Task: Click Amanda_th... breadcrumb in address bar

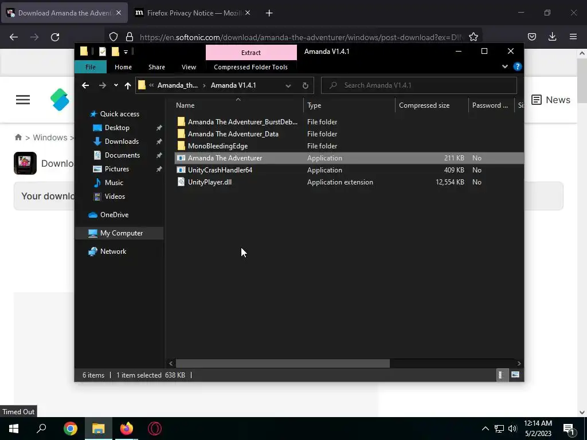Action: 178,85
